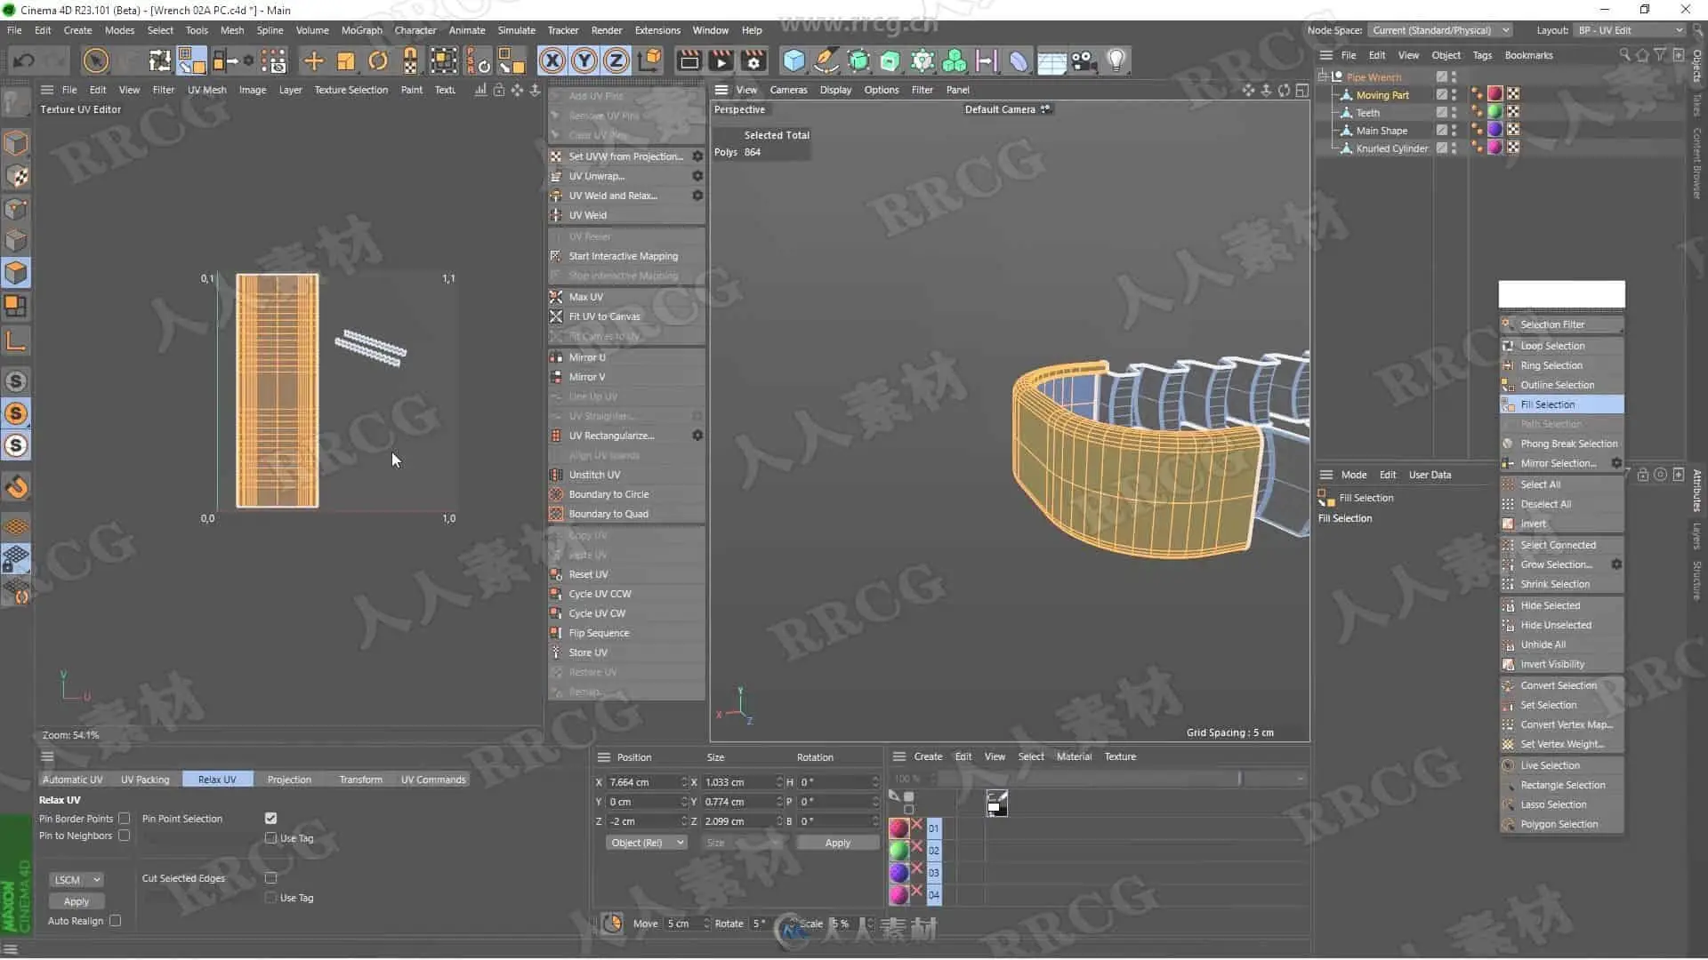Uncheck Pin Point Selection checkbox
The width and height of the screenshot is (1708, 960).
[271, 819]
